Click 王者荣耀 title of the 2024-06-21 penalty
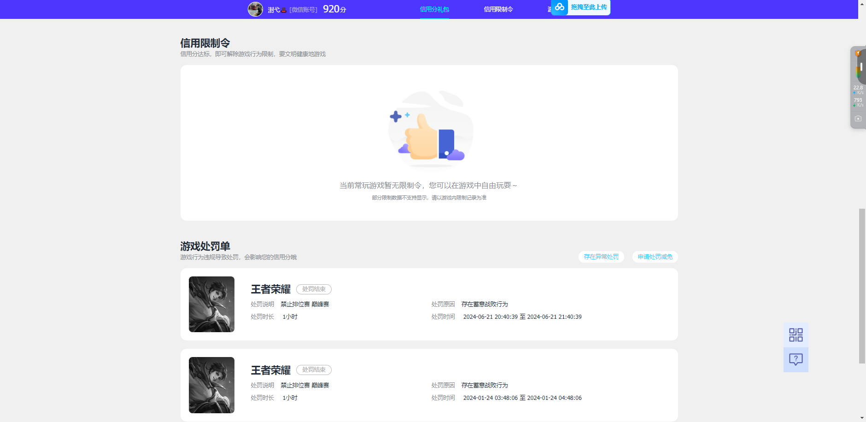The height and width of the screenshot is (422, 866). click(270, 289)
